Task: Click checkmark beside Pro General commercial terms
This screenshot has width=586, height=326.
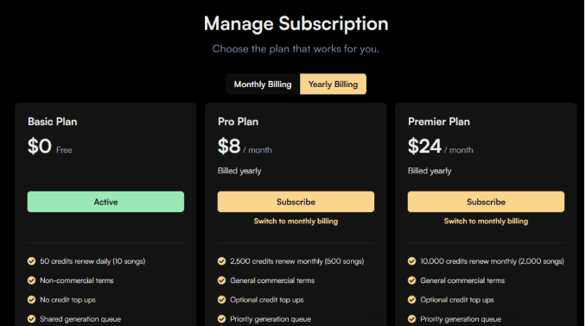Action: 221,280
